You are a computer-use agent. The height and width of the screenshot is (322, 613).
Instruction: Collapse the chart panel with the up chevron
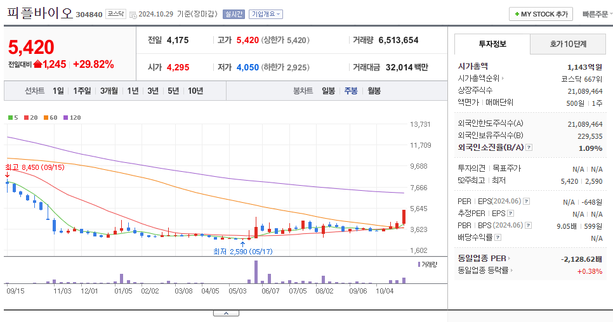(226, 313)
